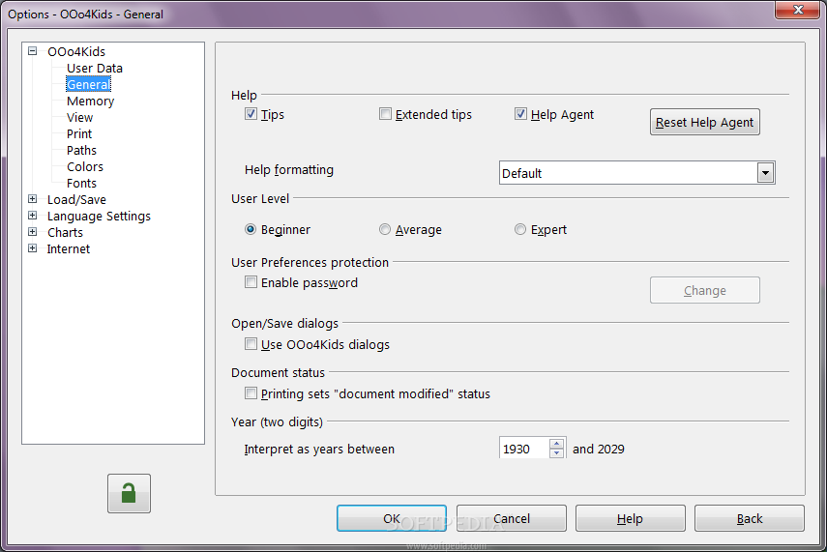
Task: Click the green padlock icon button
Action: pyautogui.click(x=129, y=493)
